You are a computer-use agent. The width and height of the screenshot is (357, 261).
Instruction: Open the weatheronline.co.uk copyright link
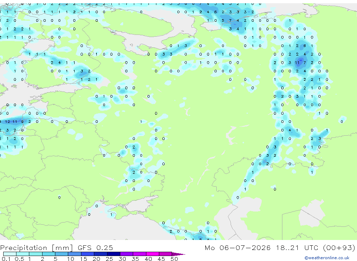[x=327, y=258]
